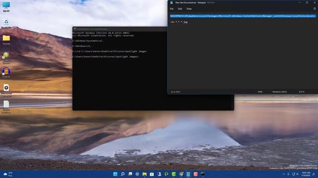Screen dimensions: 318x178
Task: Open the clock and date flyout
Action: coord(306,174)
